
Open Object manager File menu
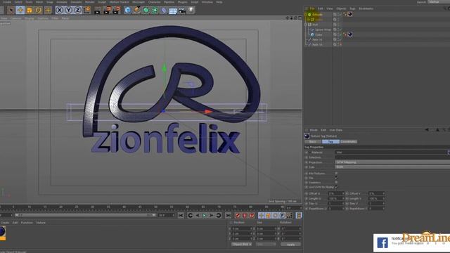click(x=312, y=8)
